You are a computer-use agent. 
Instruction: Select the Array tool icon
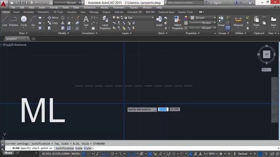point(69,28)
